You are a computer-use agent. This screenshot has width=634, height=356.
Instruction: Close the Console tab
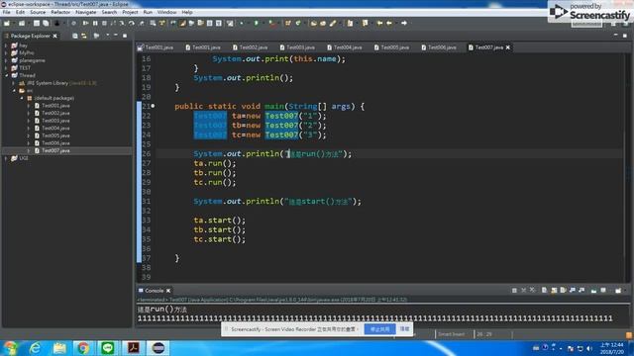click(168, 291)
